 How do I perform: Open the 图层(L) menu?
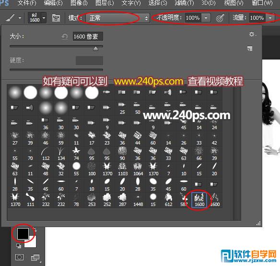click(x=105, y=3)
